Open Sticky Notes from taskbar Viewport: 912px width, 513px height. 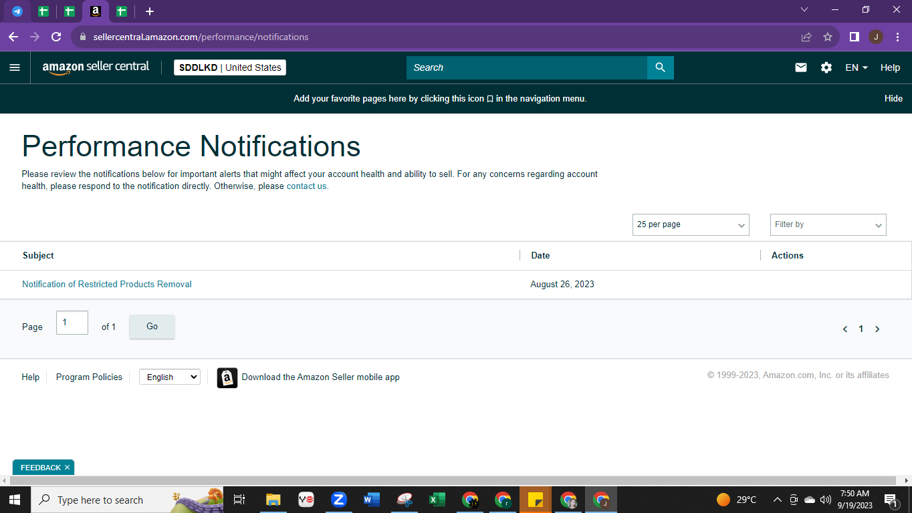(535, 500)
